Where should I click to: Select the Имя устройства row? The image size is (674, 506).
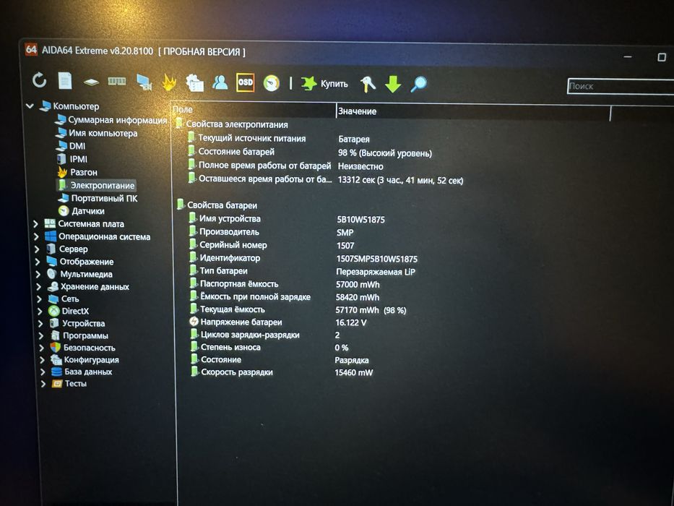(x=230, y=219)
